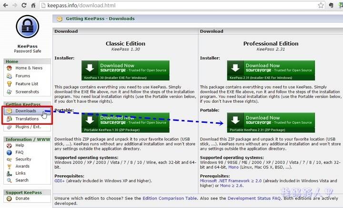Open the Screenshots link
This screenshot has width=343, height=208.
(27, 92)
